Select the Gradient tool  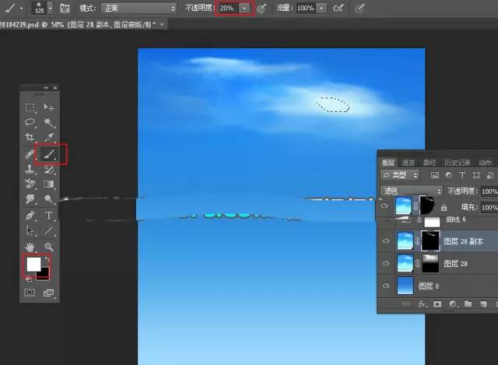click(x=49, y=184)
